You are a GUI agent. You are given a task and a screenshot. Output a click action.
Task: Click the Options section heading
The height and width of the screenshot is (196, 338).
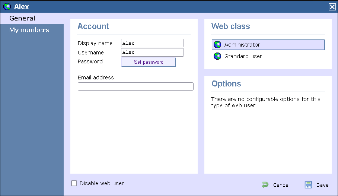pyautogui.click(x=226, y=84)
